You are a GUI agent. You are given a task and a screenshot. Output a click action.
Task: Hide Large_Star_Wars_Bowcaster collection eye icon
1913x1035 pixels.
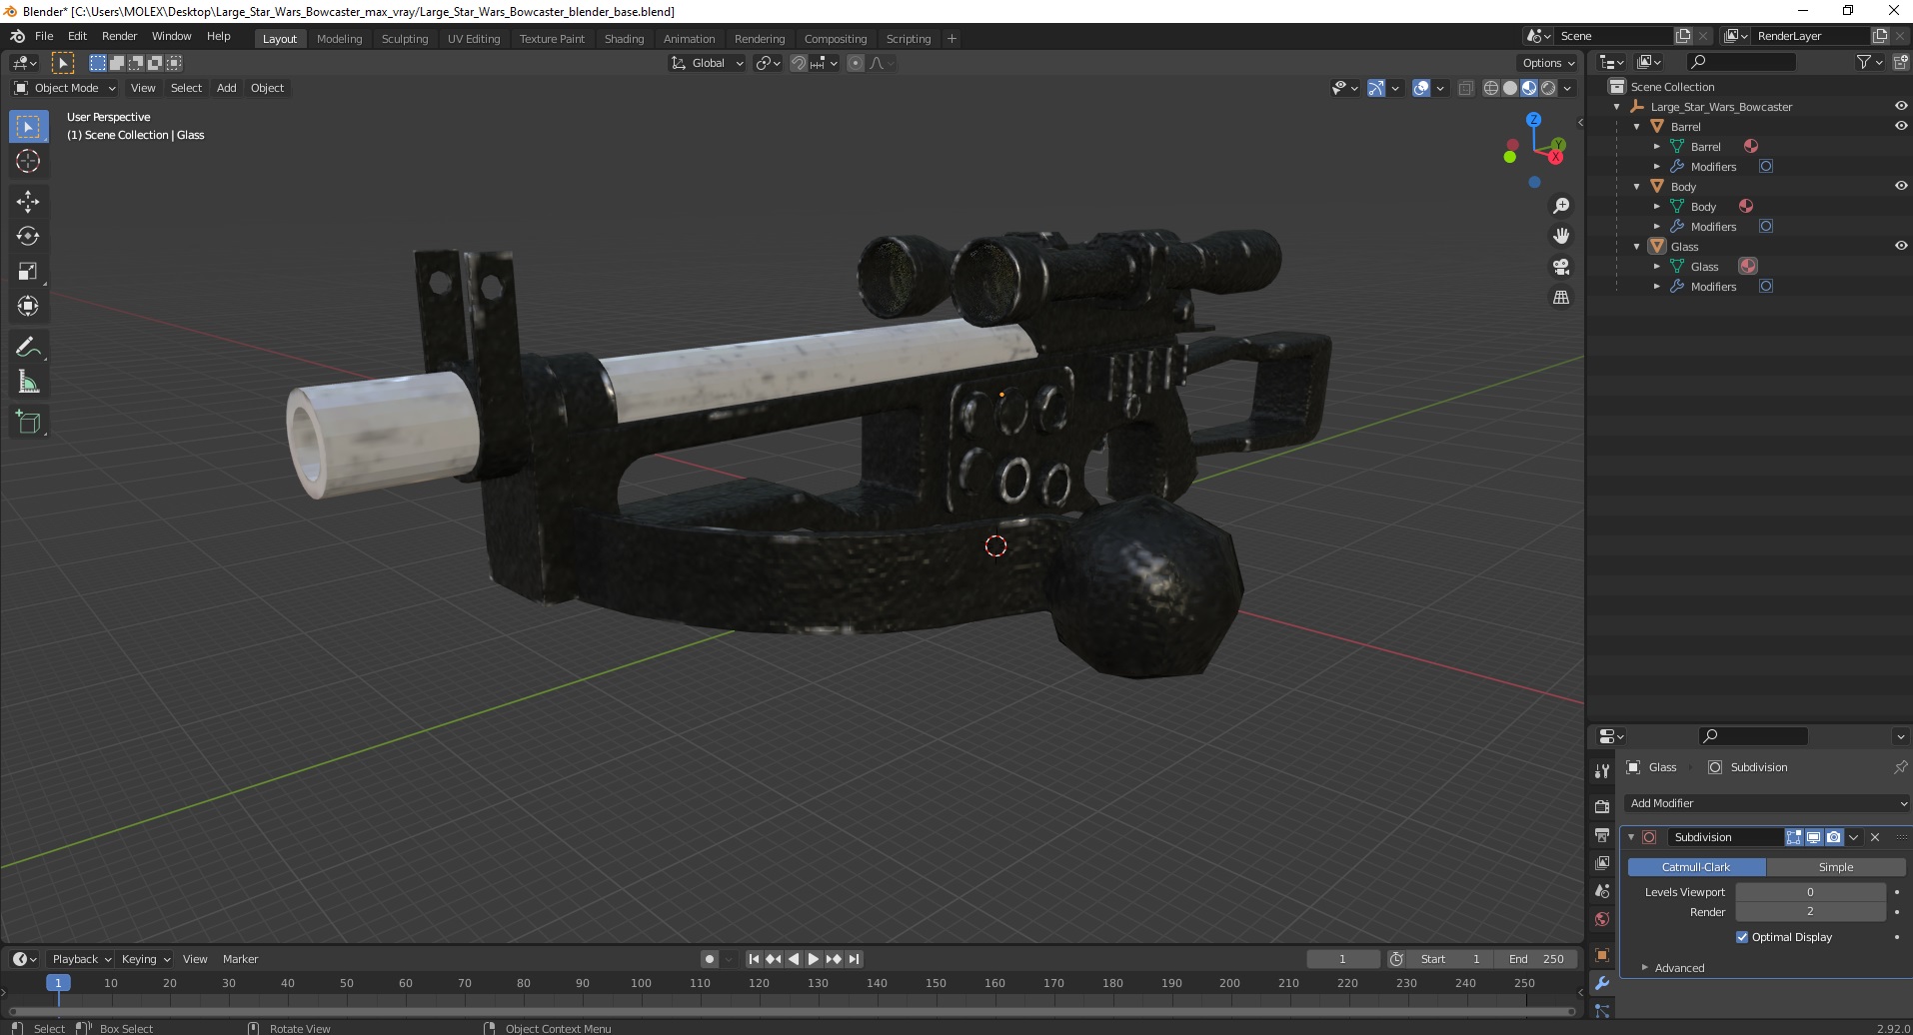coord(1900,106)
